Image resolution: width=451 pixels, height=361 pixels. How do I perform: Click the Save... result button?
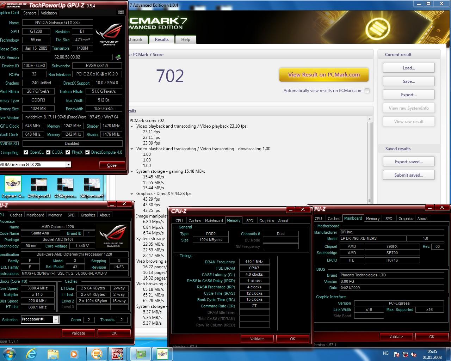coord(409,81)
